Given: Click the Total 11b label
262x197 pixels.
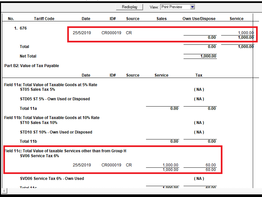Looking at the screenshot, I should [28, 141].
